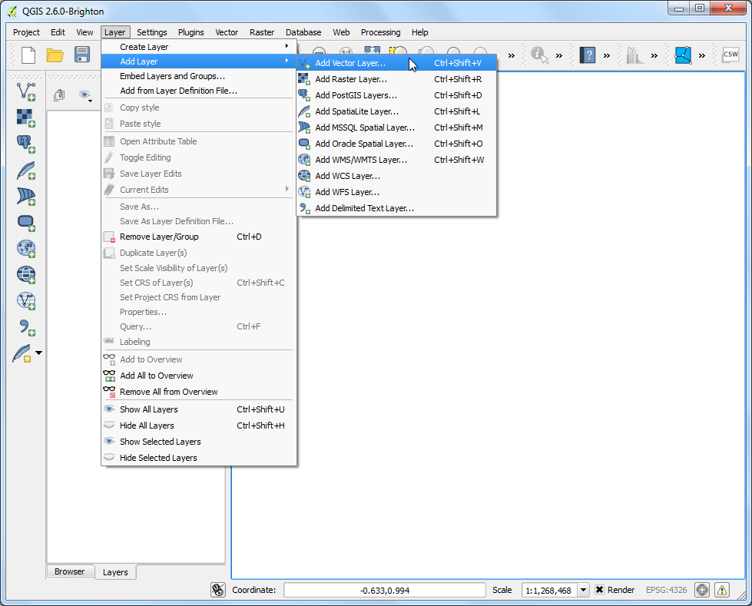
Task: Open the log messages warning icon
Action: [722, 590]
